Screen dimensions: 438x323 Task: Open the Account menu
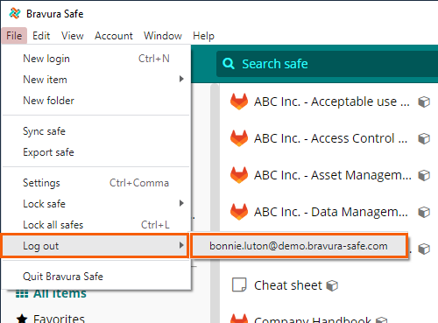point(114,36)
